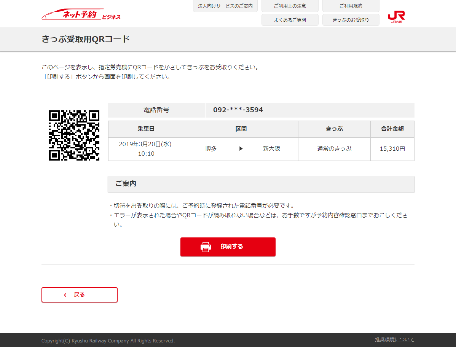Click the masked phone number 092-***-3594
The image size is (456, 347).
[238, 110]
